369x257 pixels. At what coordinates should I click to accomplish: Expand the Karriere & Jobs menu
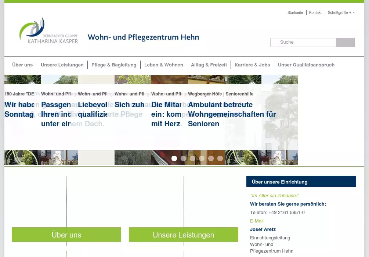[x=252, y=65]
